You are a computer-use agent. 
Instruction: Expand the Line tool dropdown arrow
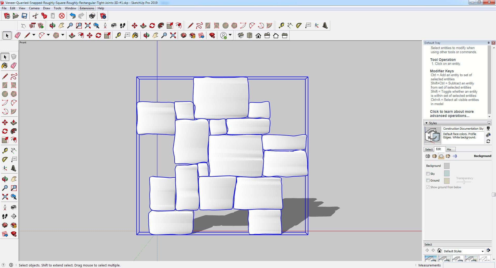click(34, 35)
